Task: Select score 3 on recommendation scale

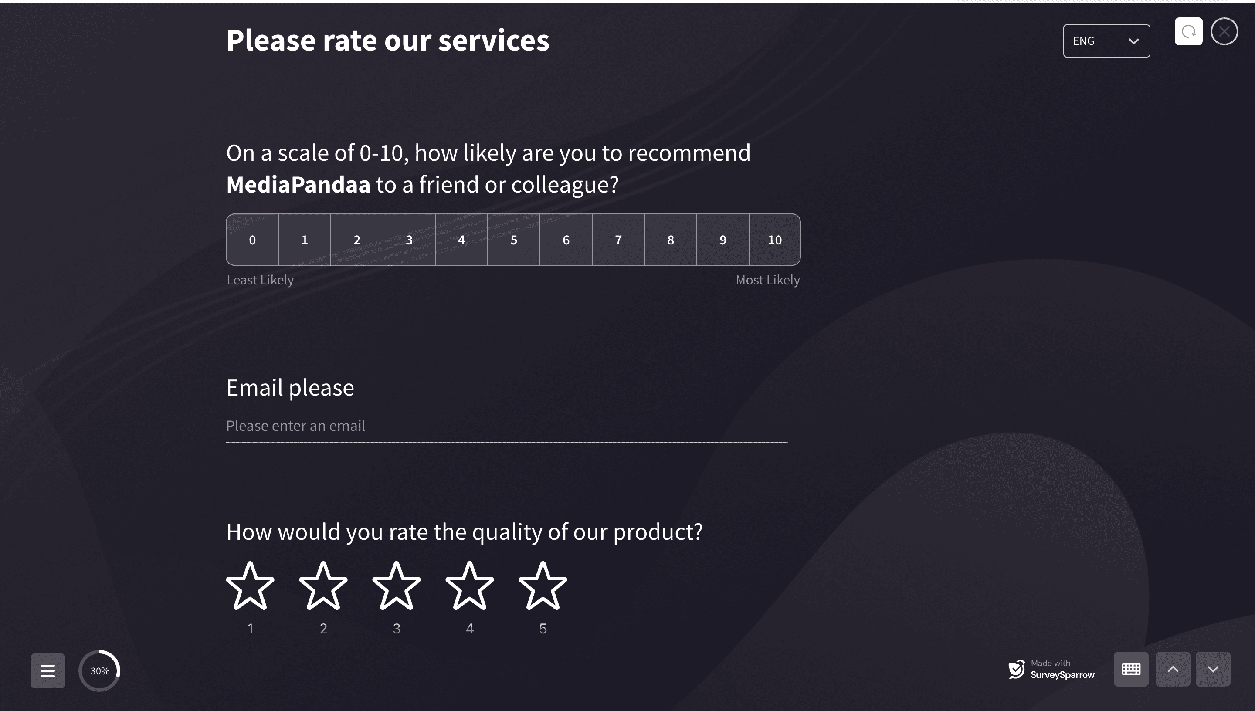Action: (x=409, y=240)
